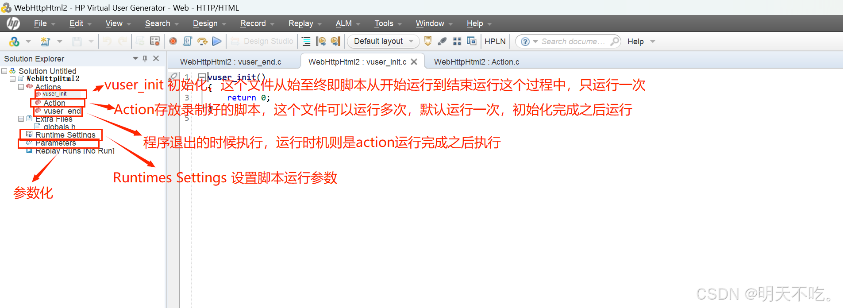843x308 pixels.
Task: Click the Add Script/Solution toolbar icon
Action: coord(14,41)
